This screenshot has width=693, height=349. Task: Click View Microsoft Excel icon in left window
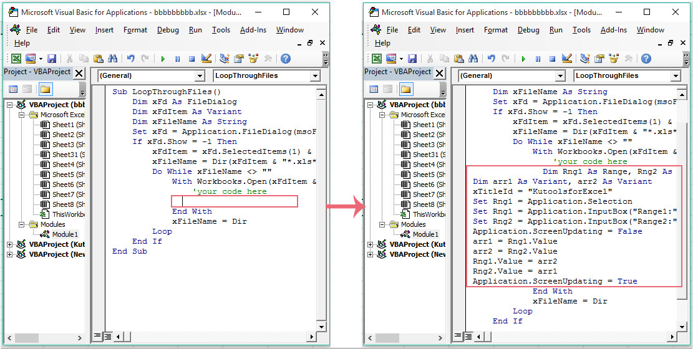click(x=16, y=59)
